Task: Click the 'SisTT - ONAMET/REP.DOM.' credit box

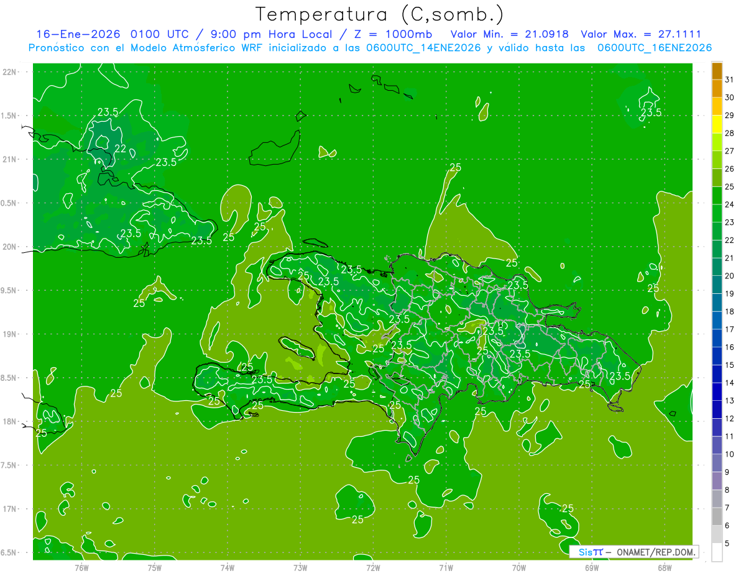Action: (633, 552)
